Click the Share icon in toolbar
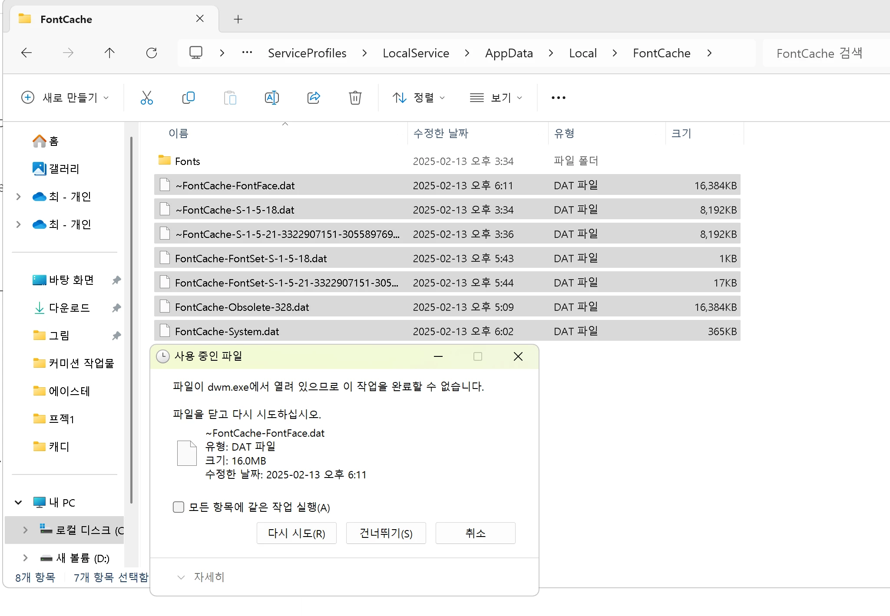Image resolution: width=890 pixels, height=616 pixels. point(313,98)
